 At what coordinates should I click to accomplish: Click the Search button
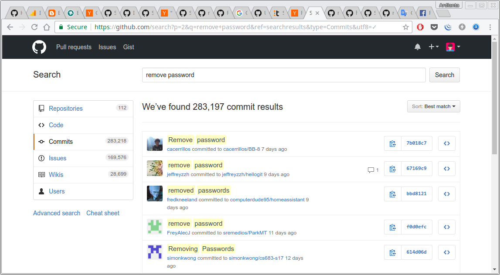(x=444, y=75)
